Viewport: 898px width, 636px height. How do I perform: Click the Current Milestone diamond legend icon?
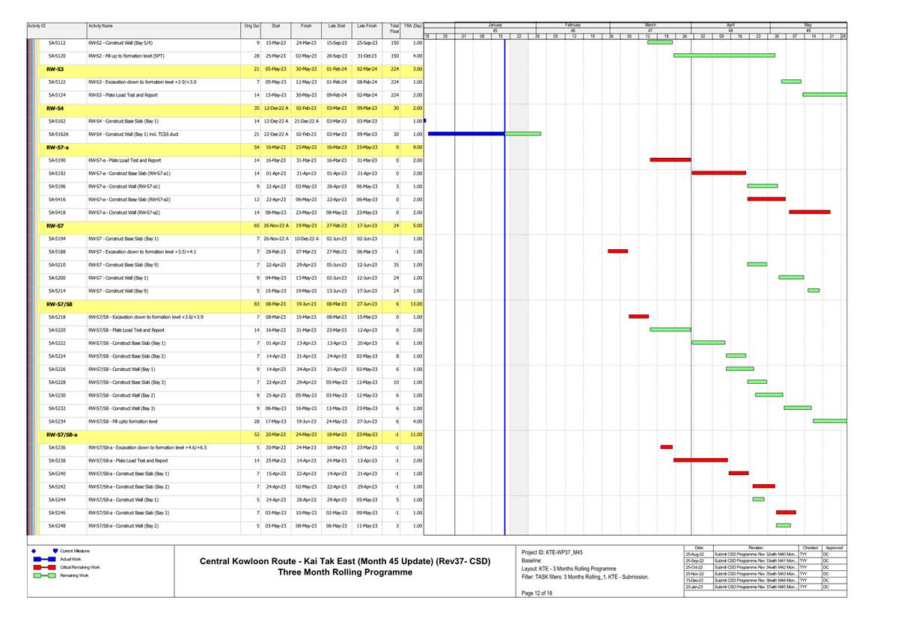click(34, 551)
